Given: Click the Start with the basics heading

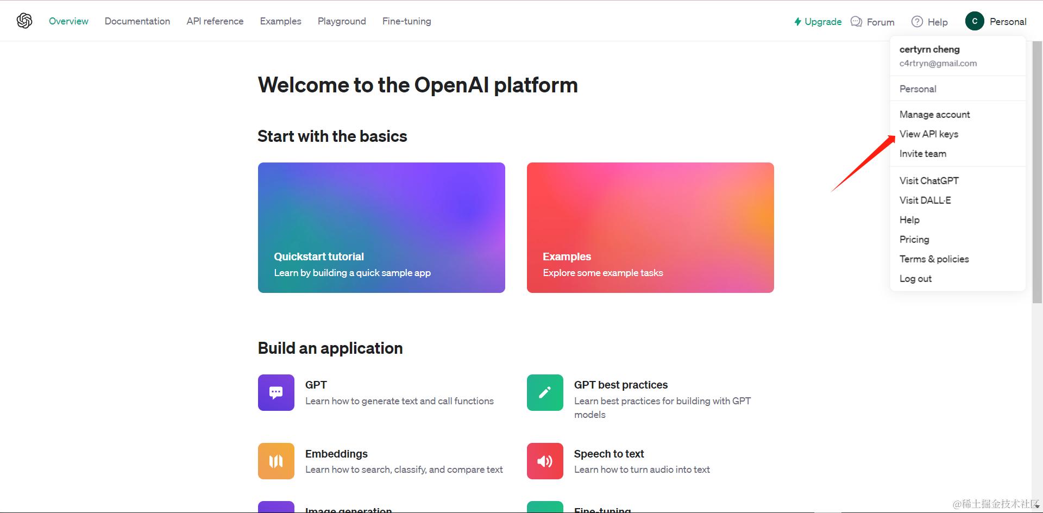Looking at the screenshot, I should click(x=332, y=136).
